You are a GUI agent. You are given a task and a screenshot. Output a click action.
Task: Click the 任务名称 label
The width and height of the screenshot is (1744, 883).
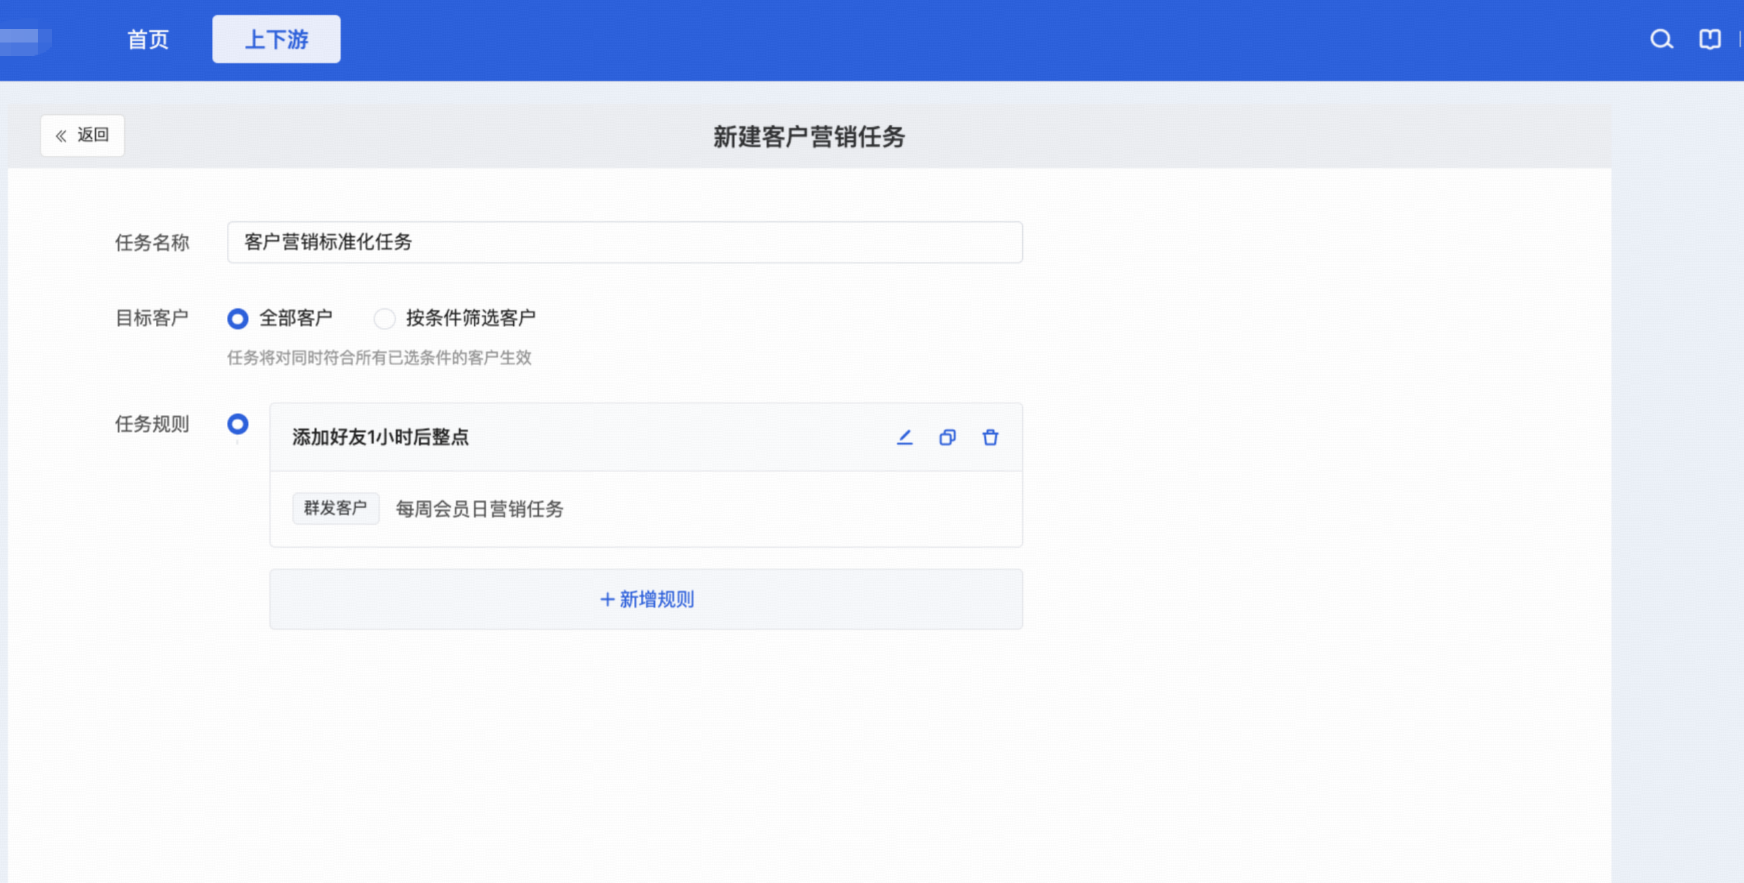click(152, 242)
